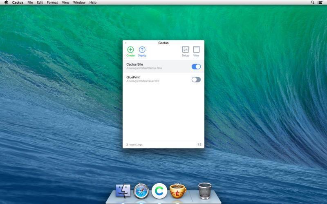
Task: Select the GluePrint project name
Action: point(133,77)
